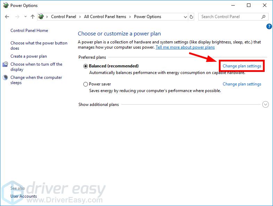Minimize the Power Options window
Screen dimensions: 273x206
coord(233,5)
